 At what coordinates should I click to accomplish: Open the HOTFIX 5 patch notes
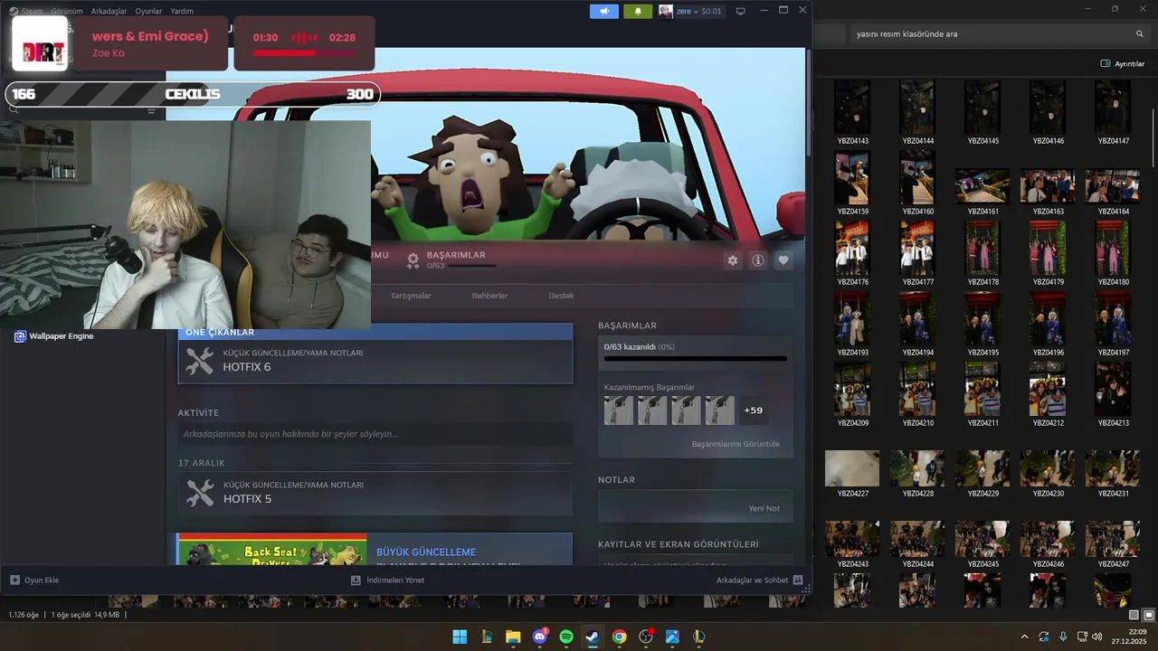[375, 493]
